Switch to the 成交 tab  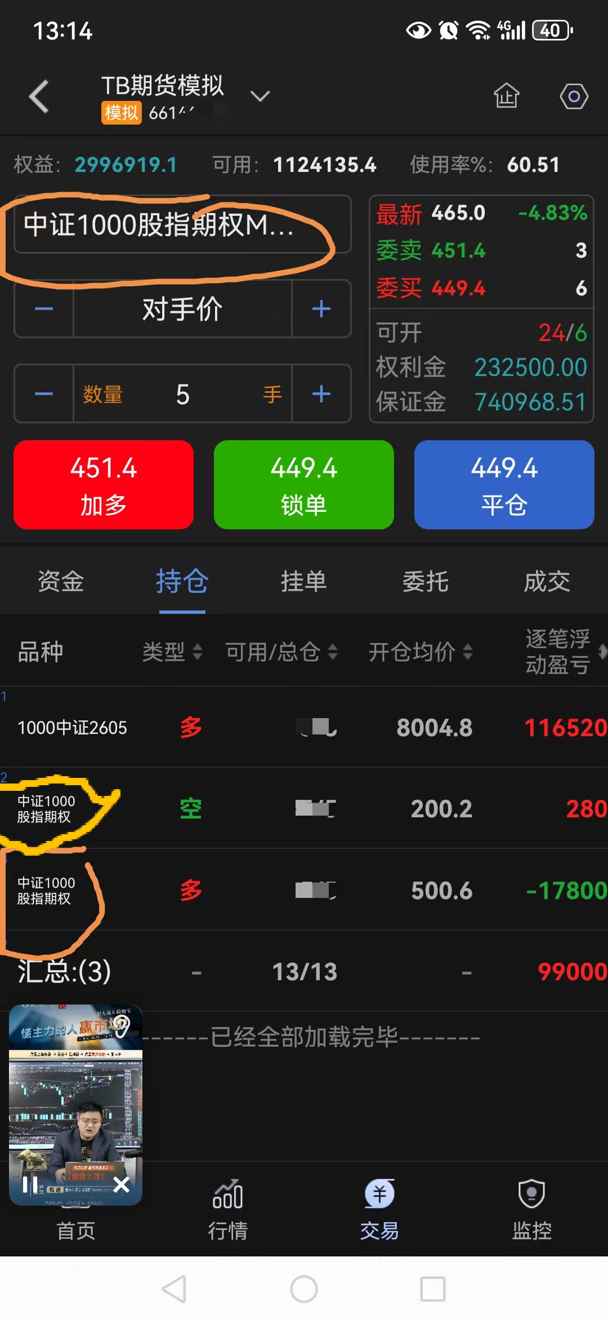click(547, 582)
